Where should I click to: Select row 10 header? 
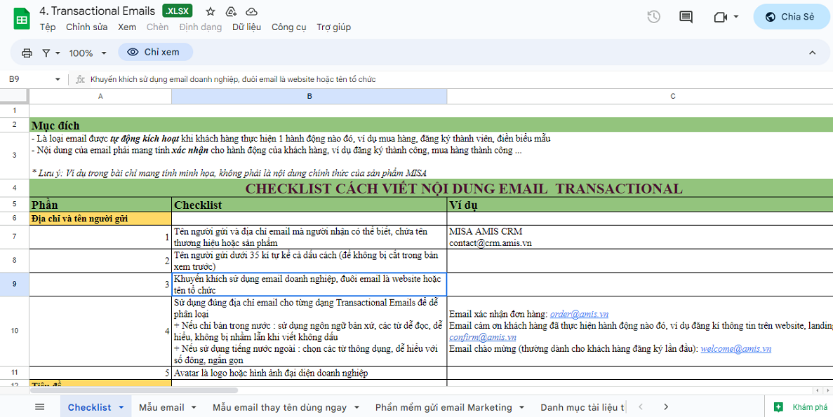click(x=14, y=331)
